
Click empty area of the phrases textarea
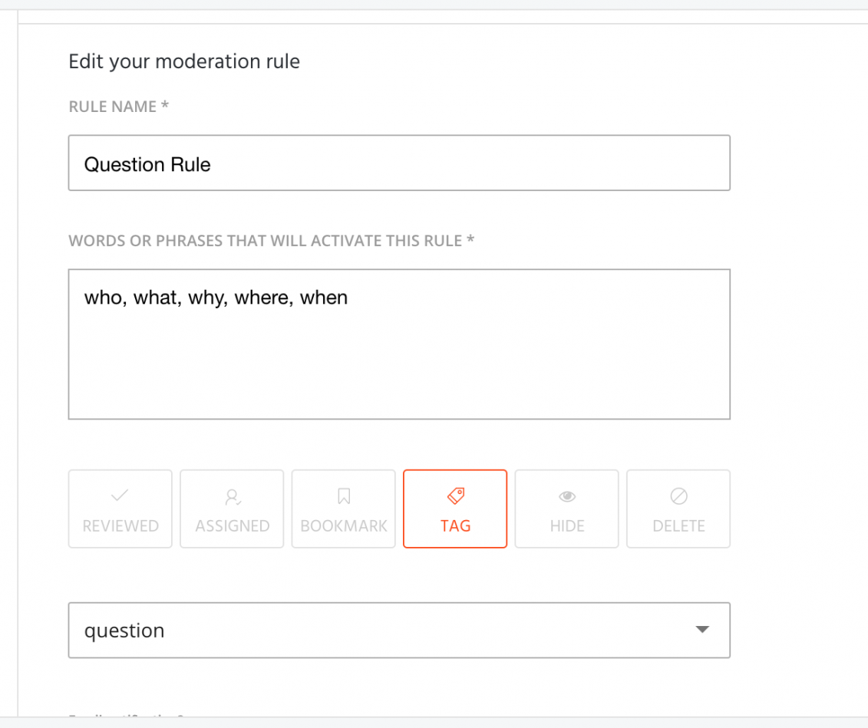coord(399,365)
